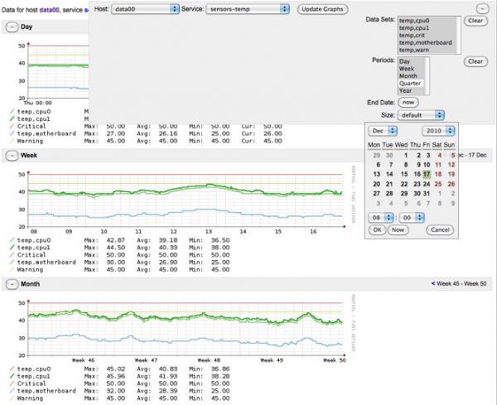Select temp,motherboard in Data Sets list
Image resolution: width=497 pixels, height=405 pixels.
[425, 42]
